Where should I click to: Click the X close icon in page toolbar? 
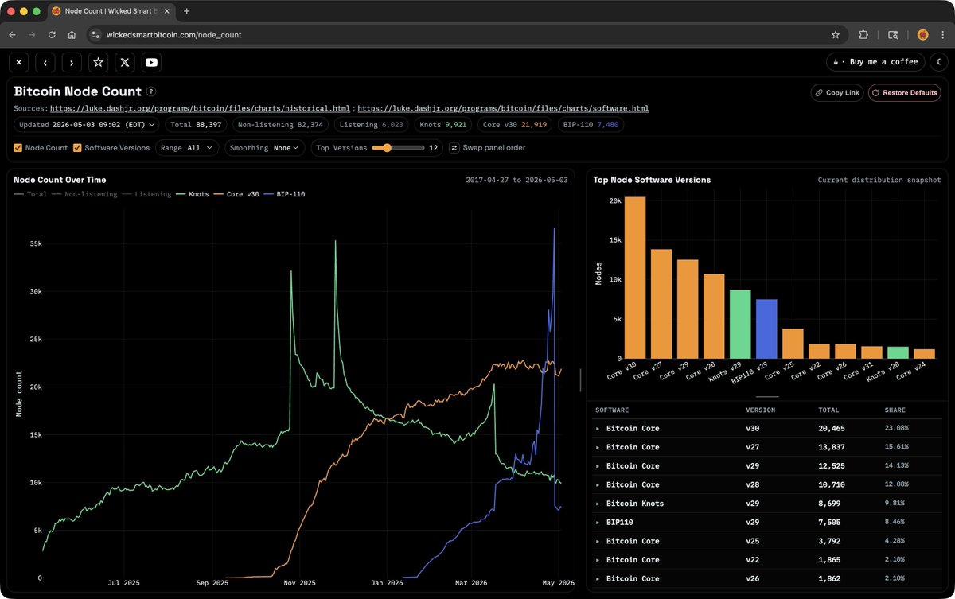pyautogui.click(x=19, y=62)
